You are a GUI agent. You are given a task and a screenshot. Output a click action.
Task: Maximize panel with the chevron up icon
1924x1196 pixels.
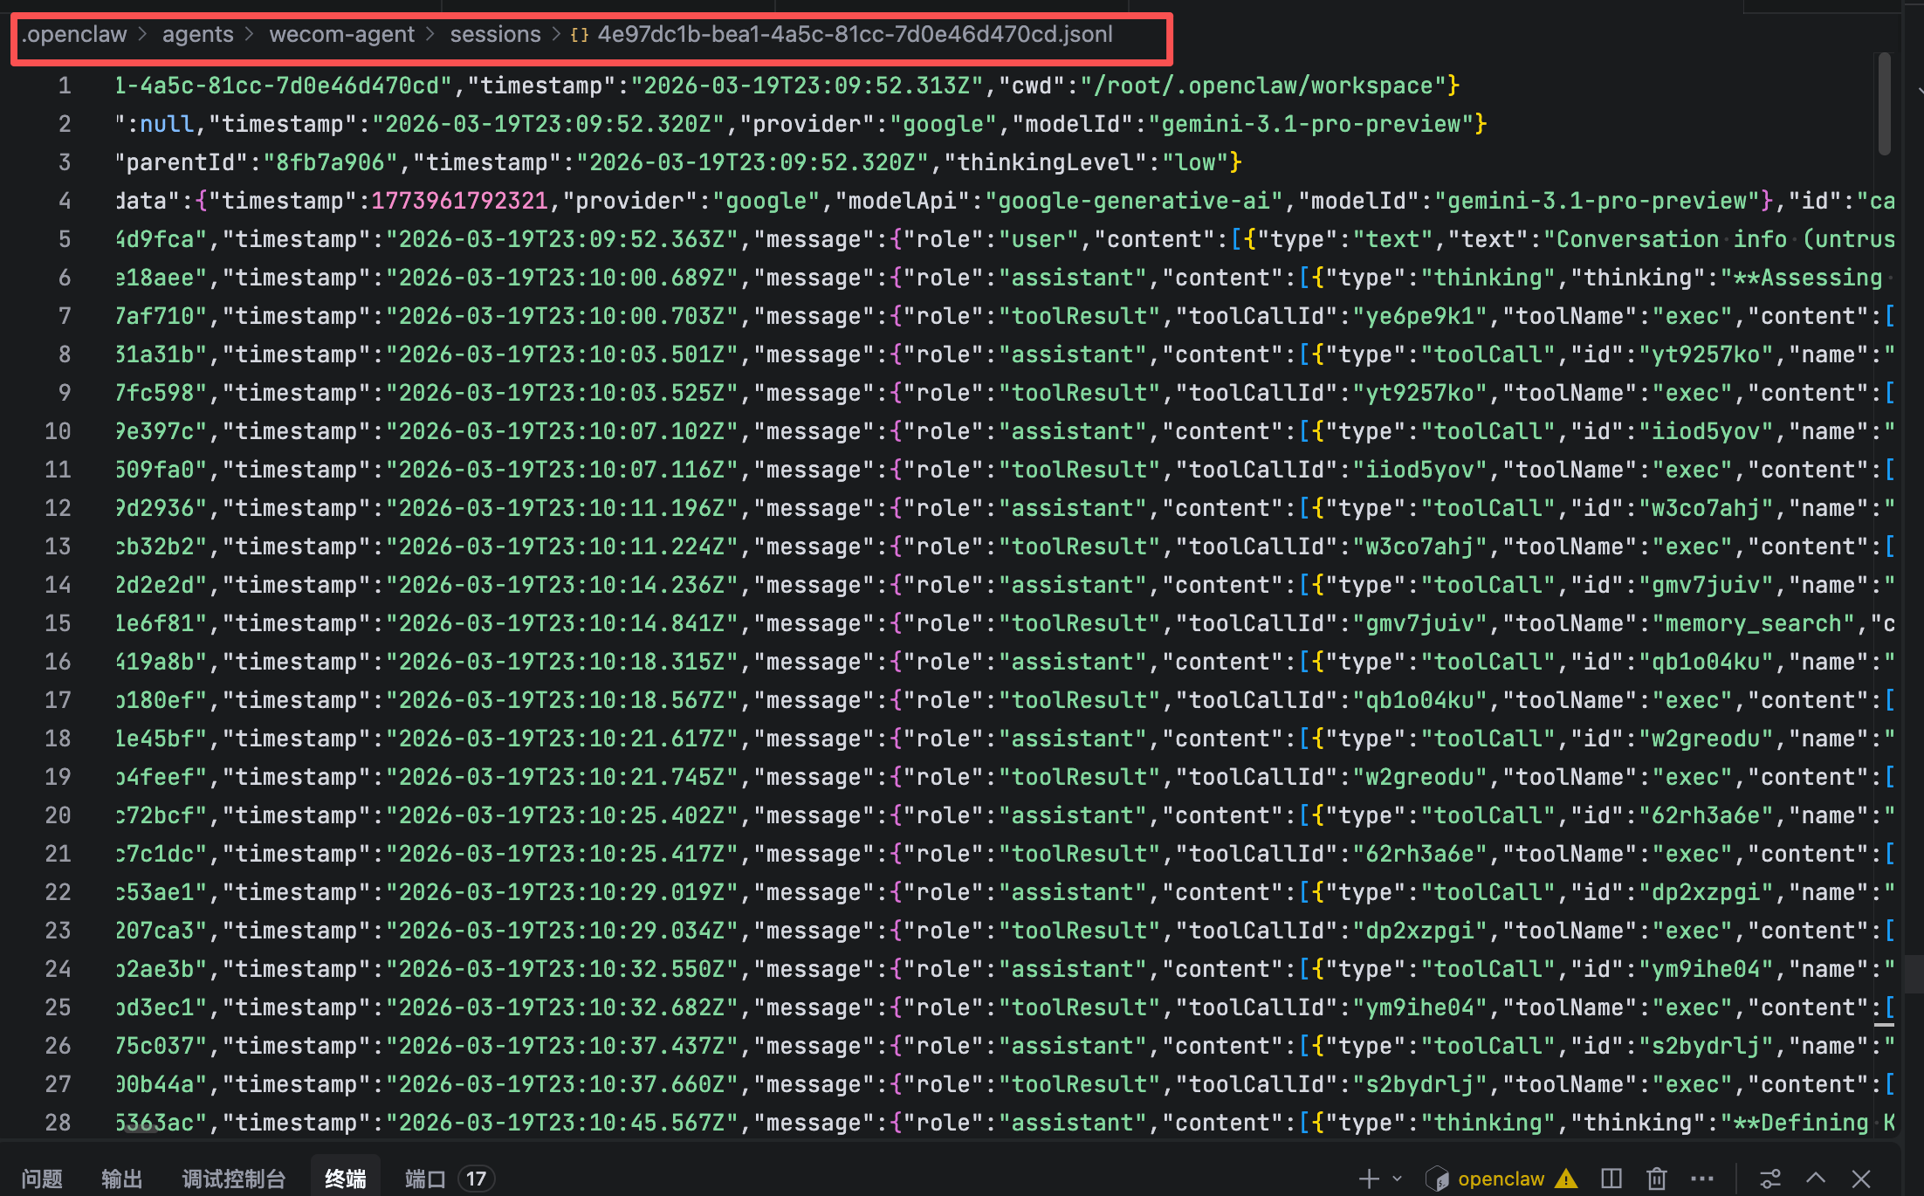click(x=1816, y=1179)
